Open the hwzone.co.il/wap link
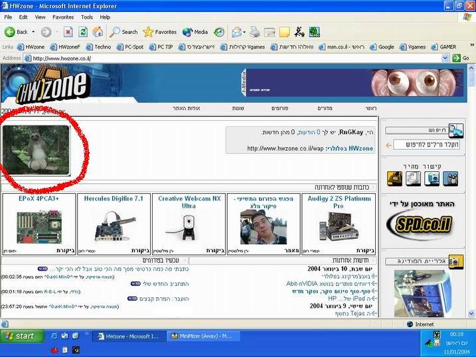Viewport: 476px width, 357px height. (x=285, y=149)
